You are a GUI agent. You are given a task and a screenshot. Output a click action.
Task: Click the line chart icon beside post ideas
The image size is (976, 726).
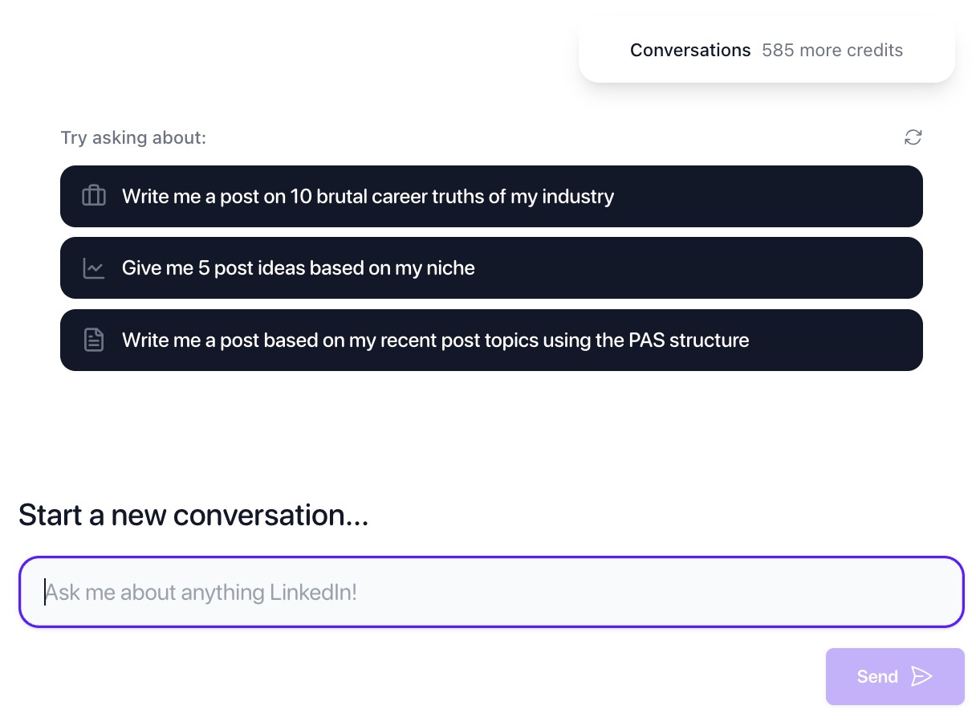pyautogui.click(x=94, y=268)
